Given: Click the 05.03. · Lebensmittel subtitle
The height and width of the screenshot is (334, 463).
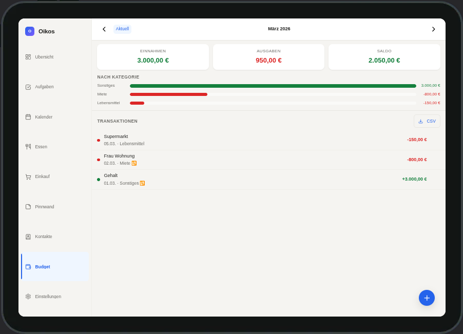Looking at the screenshot, I should point(124,144).
